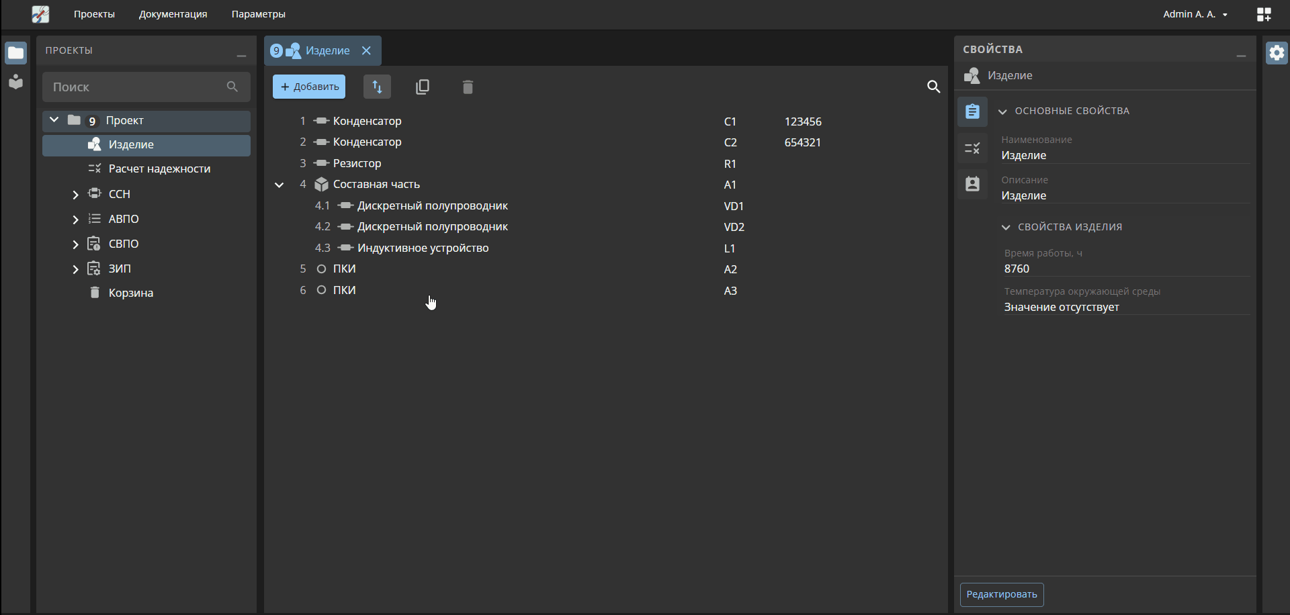The width and height of the screenshot is (1290, 615).
Task: Collapse the Составная часть row
Action: point(279,185)
